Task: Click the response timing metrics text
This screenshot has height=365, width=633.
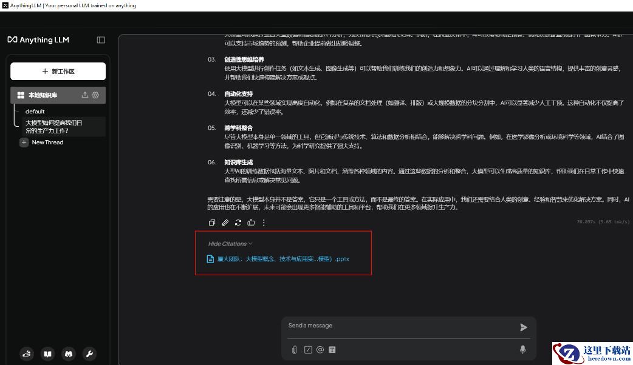Action: tap(603, 221)
